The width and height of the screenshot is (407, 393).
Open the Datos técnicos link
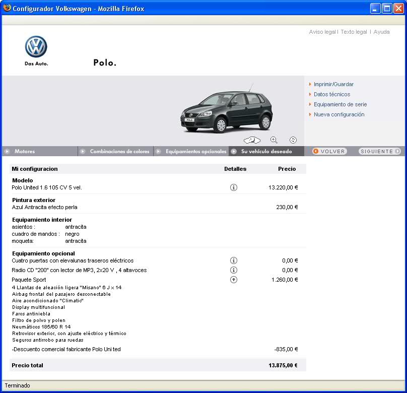331,94
